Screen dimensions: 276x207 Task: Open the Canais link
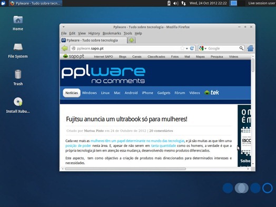coord(137,57)
